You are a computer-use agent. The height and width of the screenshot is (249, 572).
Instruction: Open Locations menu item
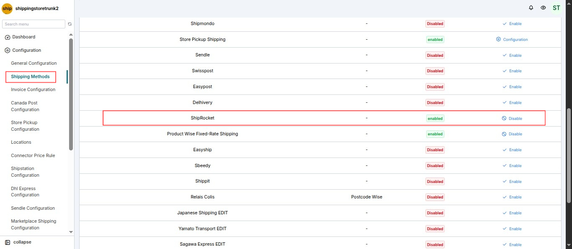(x=21, y=142)
